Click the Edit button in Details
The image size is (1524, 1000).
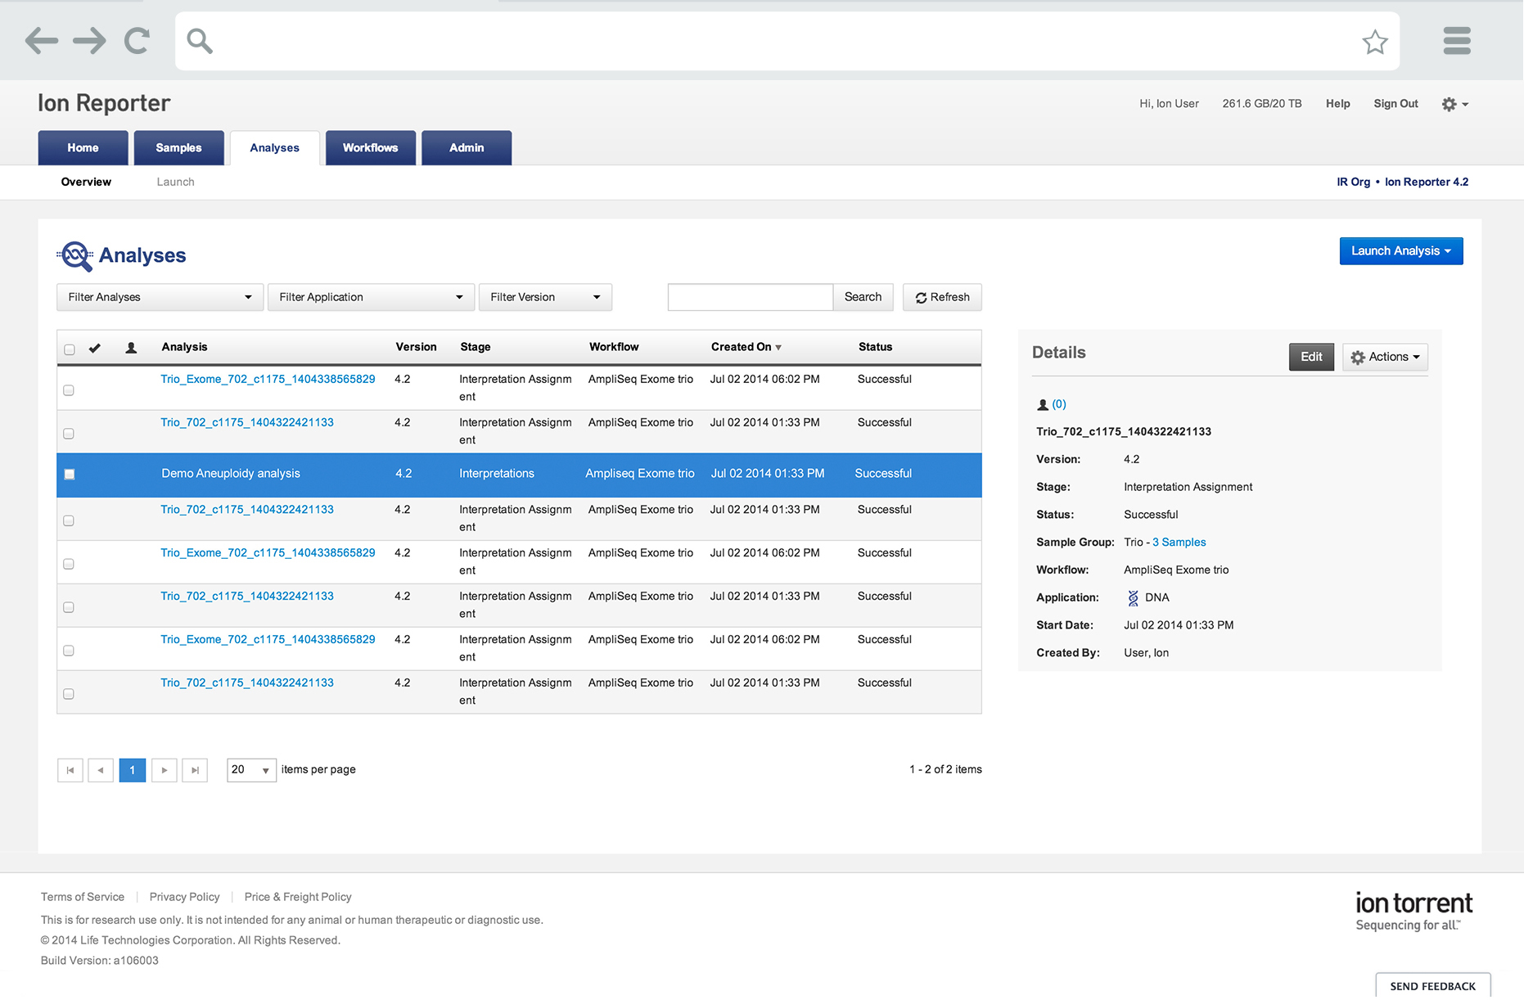point(1311,357)
